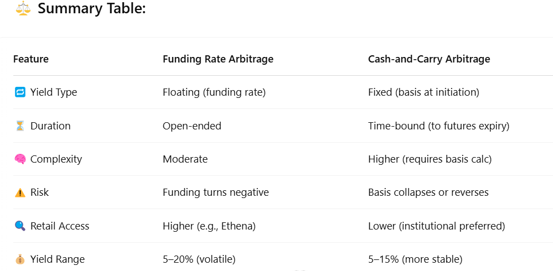
Task: Click the 'Fixed (basis at initiation)' cell
Action: pyautogui.click(x=423, y=92)
